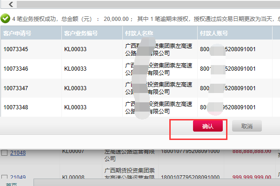This screenshot has height=186, width=280.
Task: Click the 888,888,888.00 amount cell
Action: tap(251, 151)
